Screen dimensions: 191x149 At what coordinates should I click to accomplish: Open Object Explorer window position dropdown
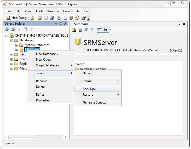tap(56, 24)
